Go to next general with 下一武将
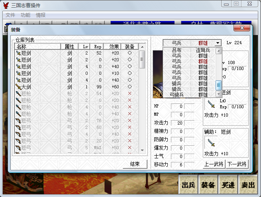261x197 pixels. (x=237, y=164)
